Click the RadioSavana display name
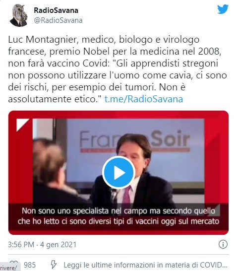The height and width of the screenshot is (271, 235). (56, 10)
